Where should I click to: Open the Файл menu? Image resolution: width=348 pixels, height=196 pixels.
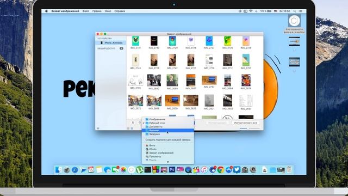(86, 11)
